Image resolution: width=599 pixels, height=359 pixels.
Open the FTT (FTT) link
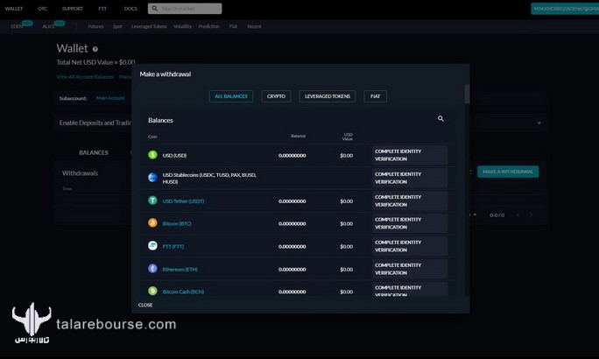[x=173, y=246]
